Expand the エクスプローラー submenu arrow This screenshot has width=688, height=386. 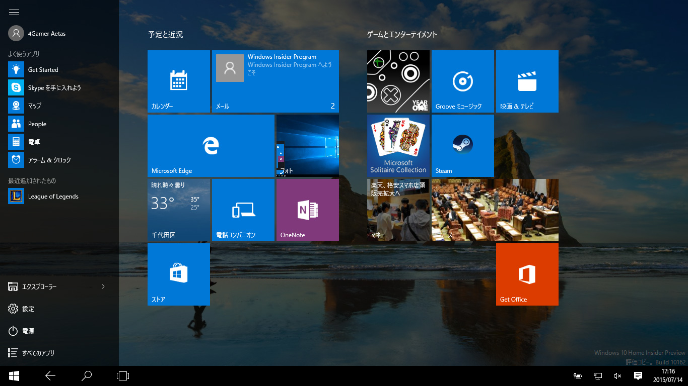[x=103, y=286]
